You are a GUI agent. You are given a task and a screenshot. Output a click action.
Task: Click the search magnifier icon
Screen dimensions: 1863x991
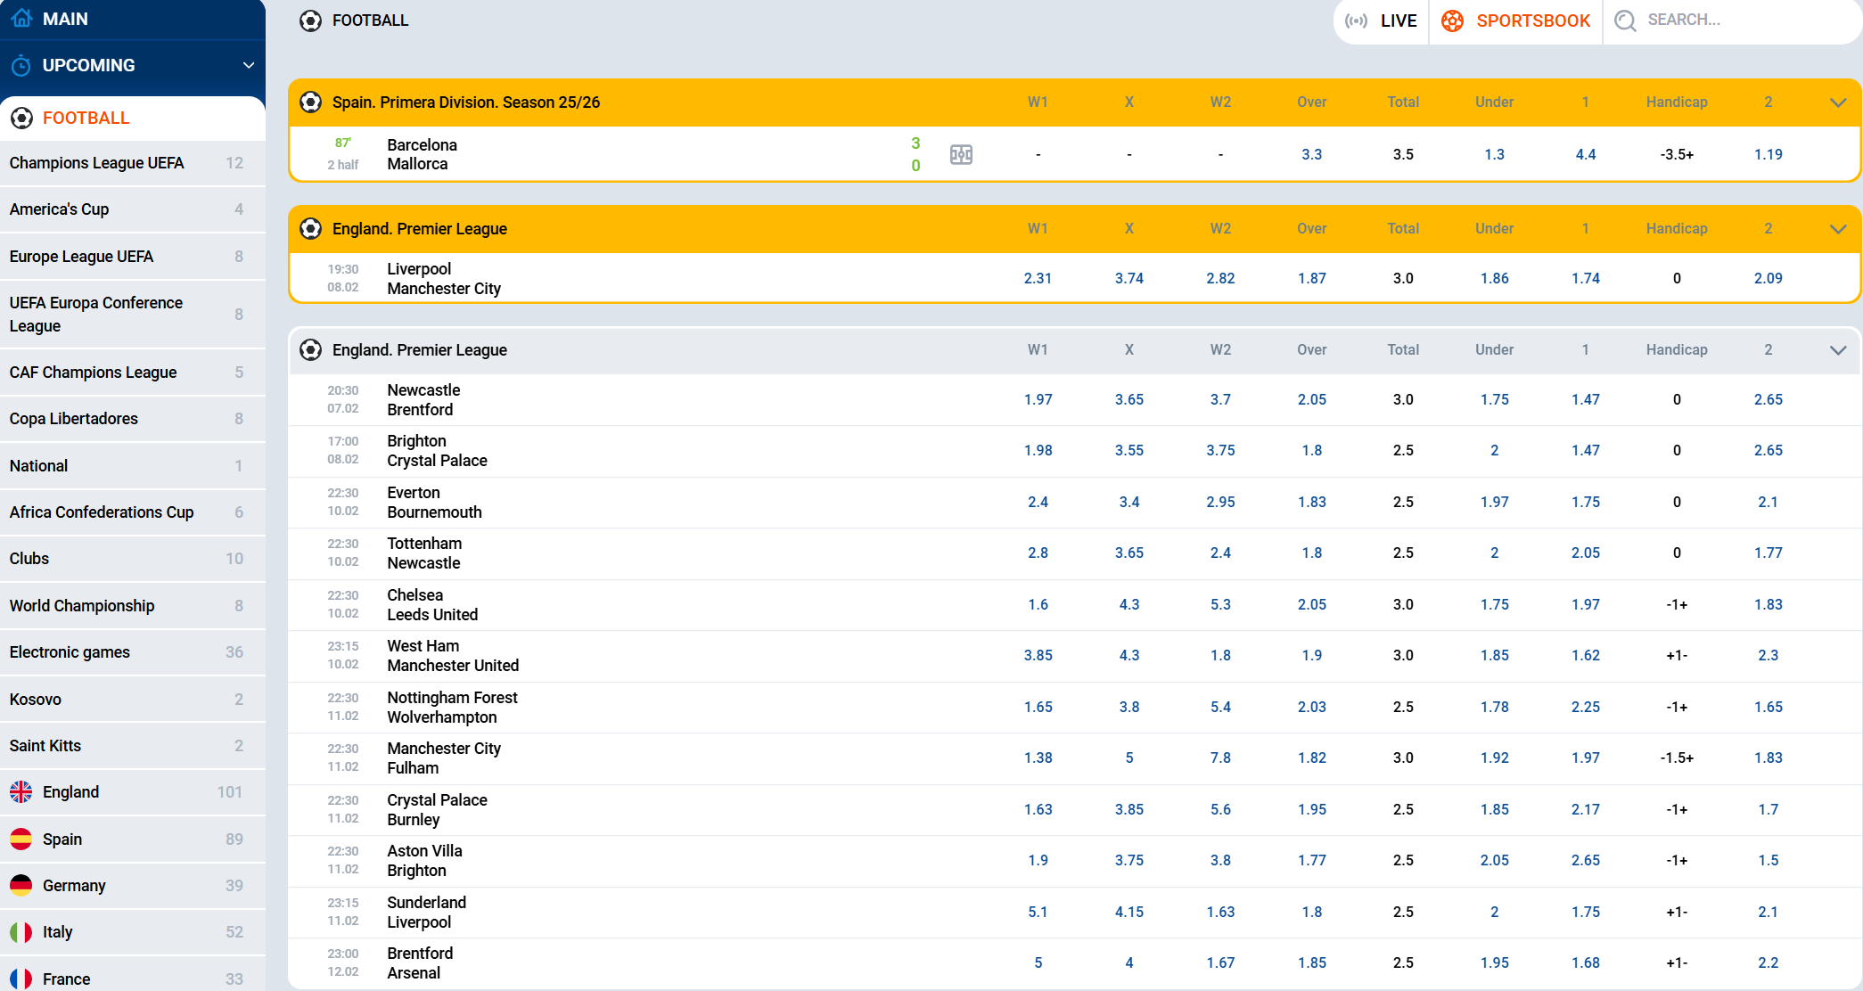point(1624,20)
